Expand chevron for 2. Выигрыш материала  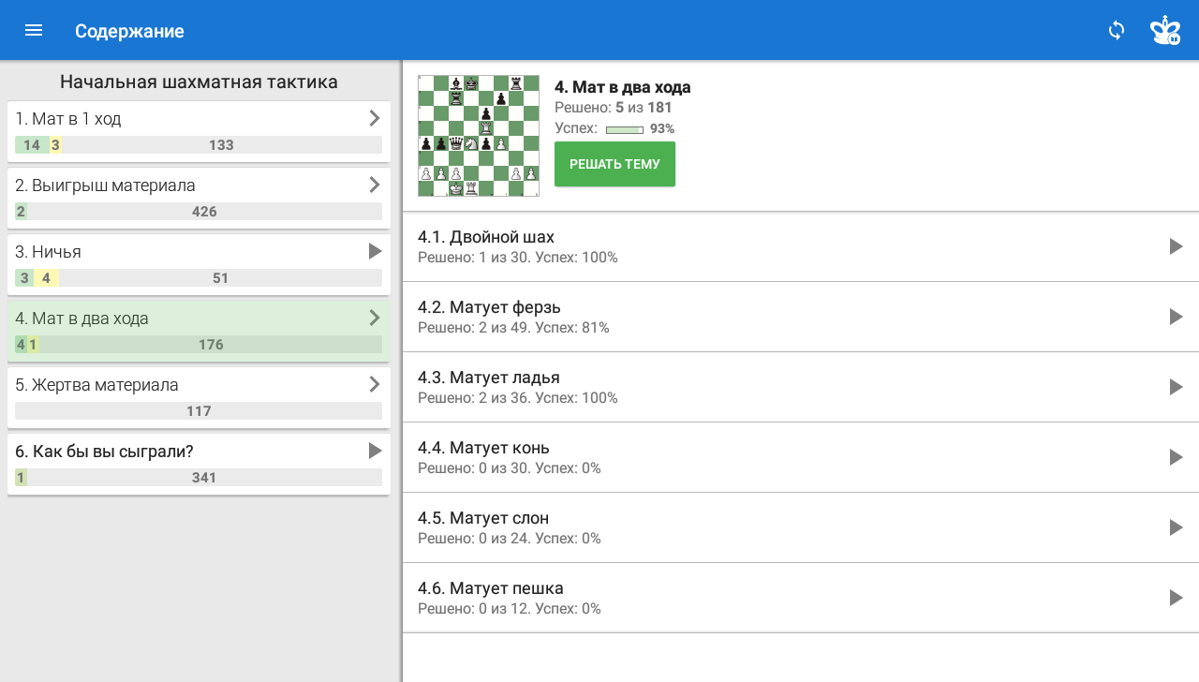tap(375, 185)
